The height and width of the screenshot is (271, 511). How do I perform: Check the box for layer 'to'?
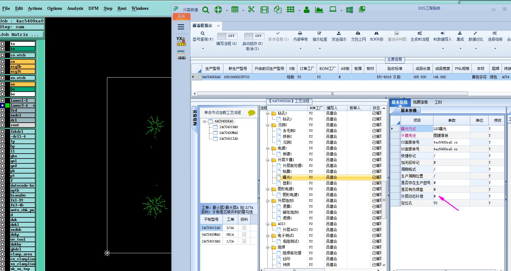(2, 44)
